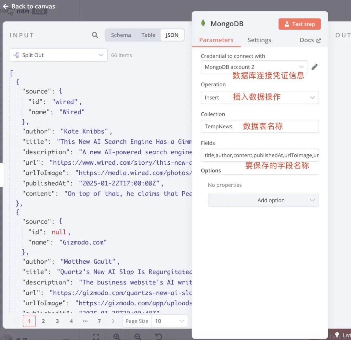Click the pencil icon to edit credentials
This screenshot has width=351, height=340.
314,67
